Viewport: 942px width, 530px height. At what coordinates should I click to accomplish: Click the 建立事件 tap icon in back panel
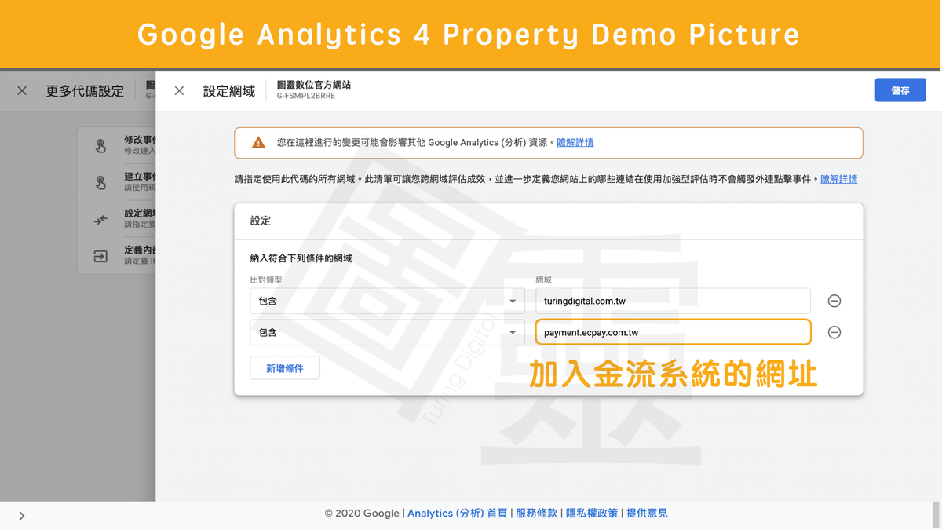[x=100, y=182]
